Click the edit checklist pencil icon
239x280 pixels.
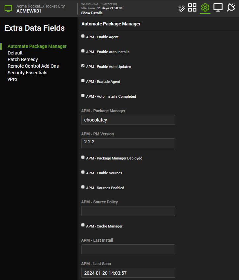click(181, 8)
